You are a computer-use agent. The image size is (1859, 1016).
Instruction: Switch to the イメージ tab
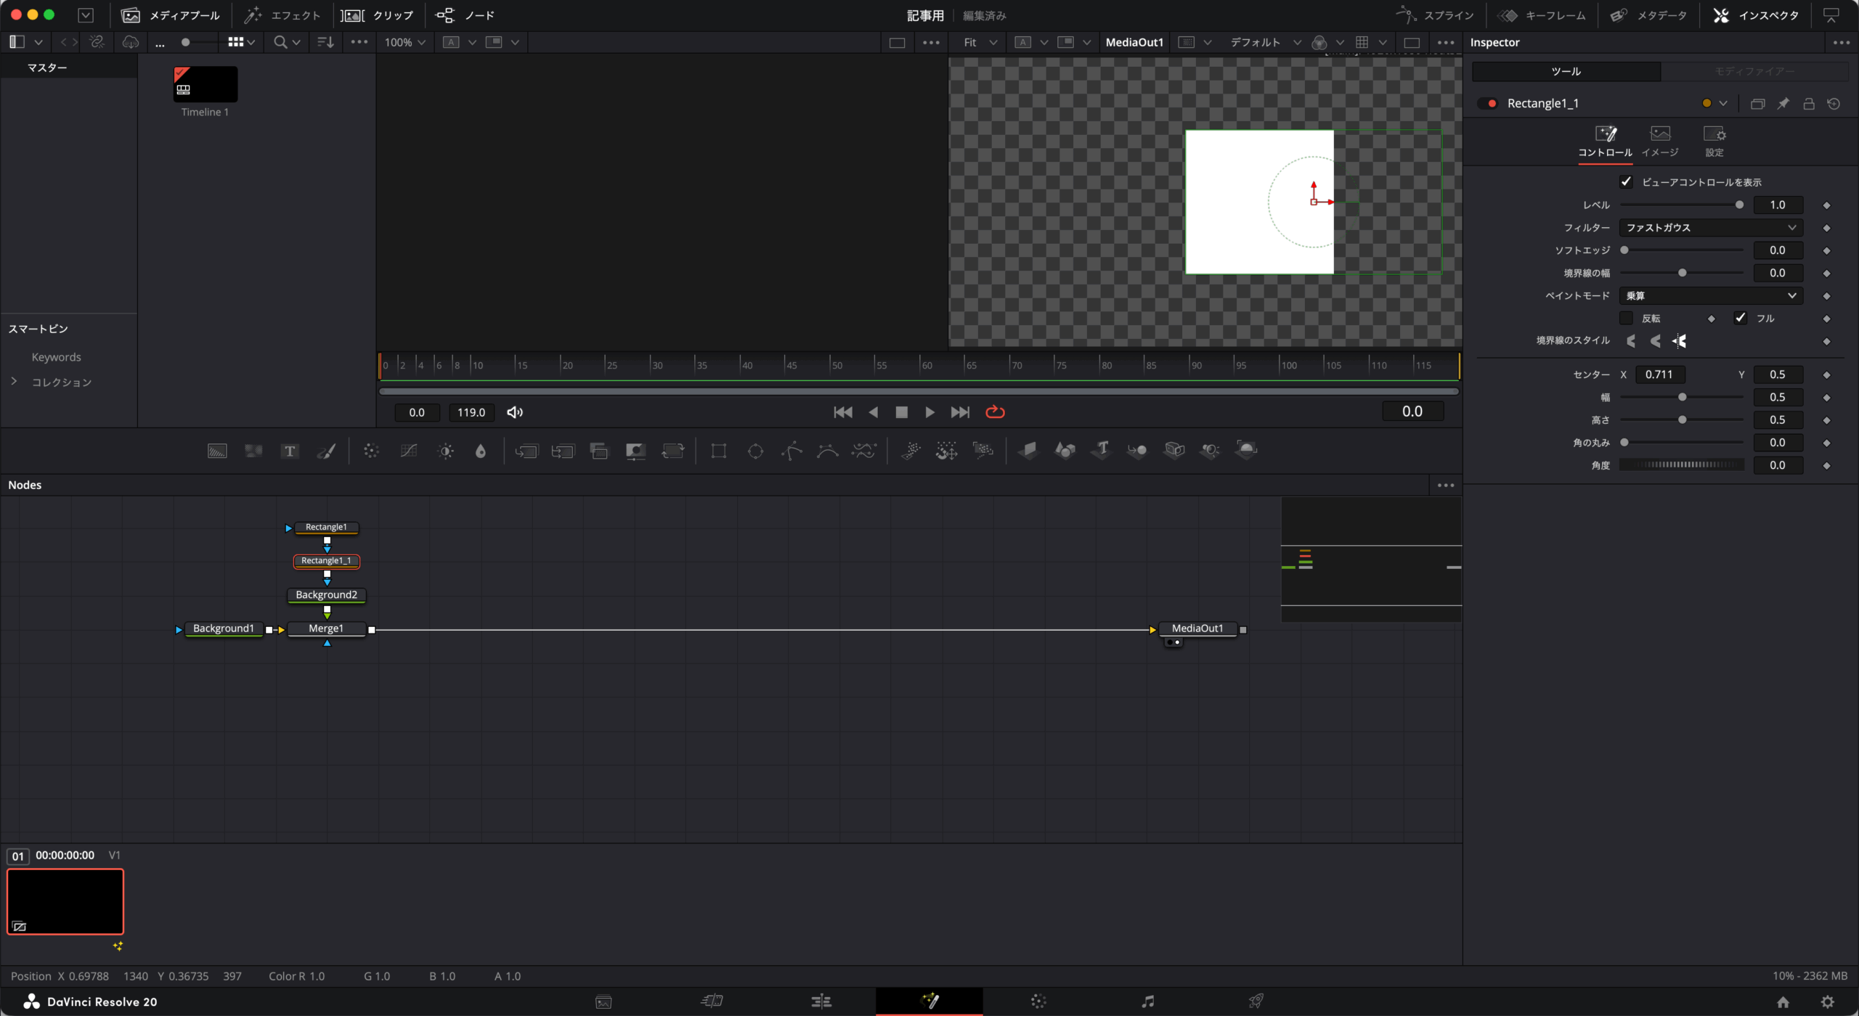[x=1660, y=141]
